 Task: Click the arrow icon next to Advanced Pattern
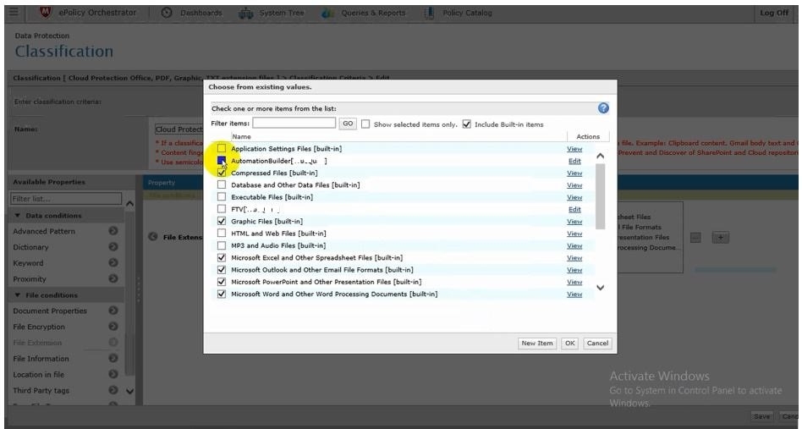tap(113, 231)
